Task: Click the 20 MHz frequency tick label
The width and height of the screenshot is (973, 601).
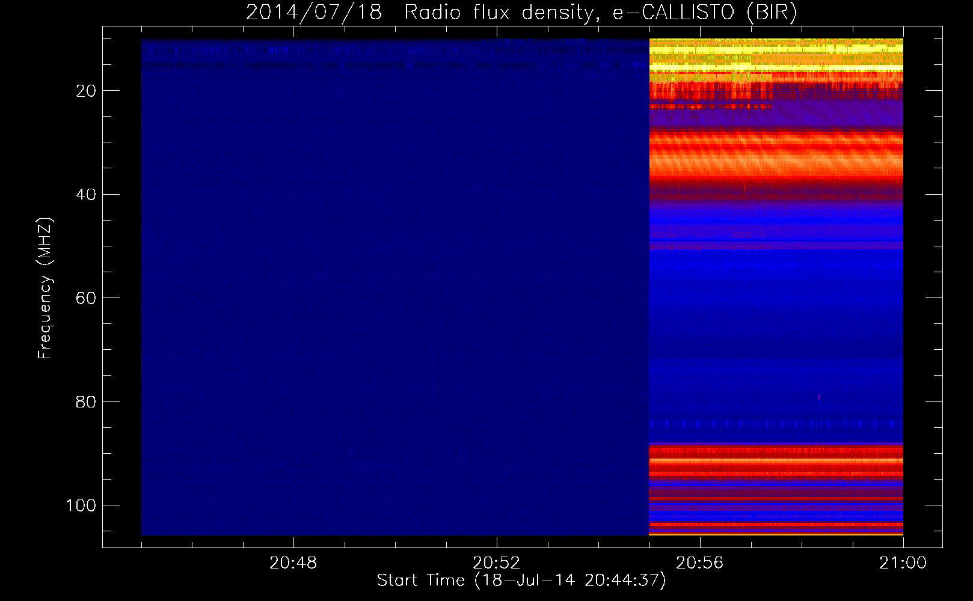Action: (86, 91)
